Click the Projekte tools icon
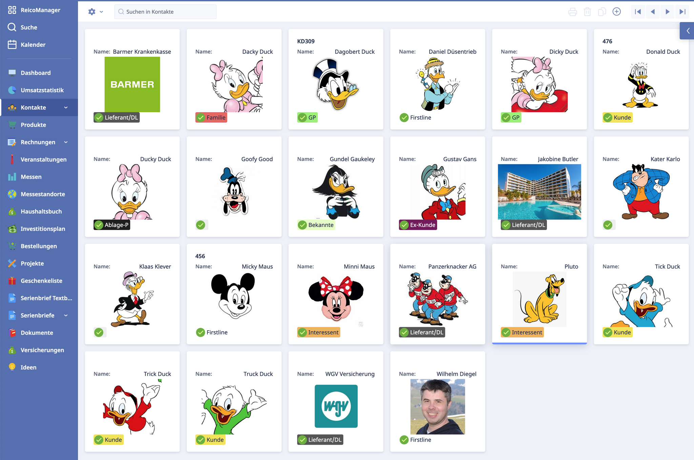Viewport: 694px width, 460px height. pyautogui.click(x=12, y=264)
